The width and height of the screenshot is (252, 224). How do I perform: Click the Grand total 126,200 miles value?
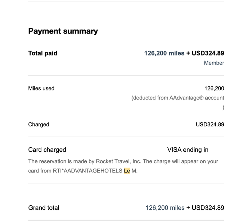(165, 208)
